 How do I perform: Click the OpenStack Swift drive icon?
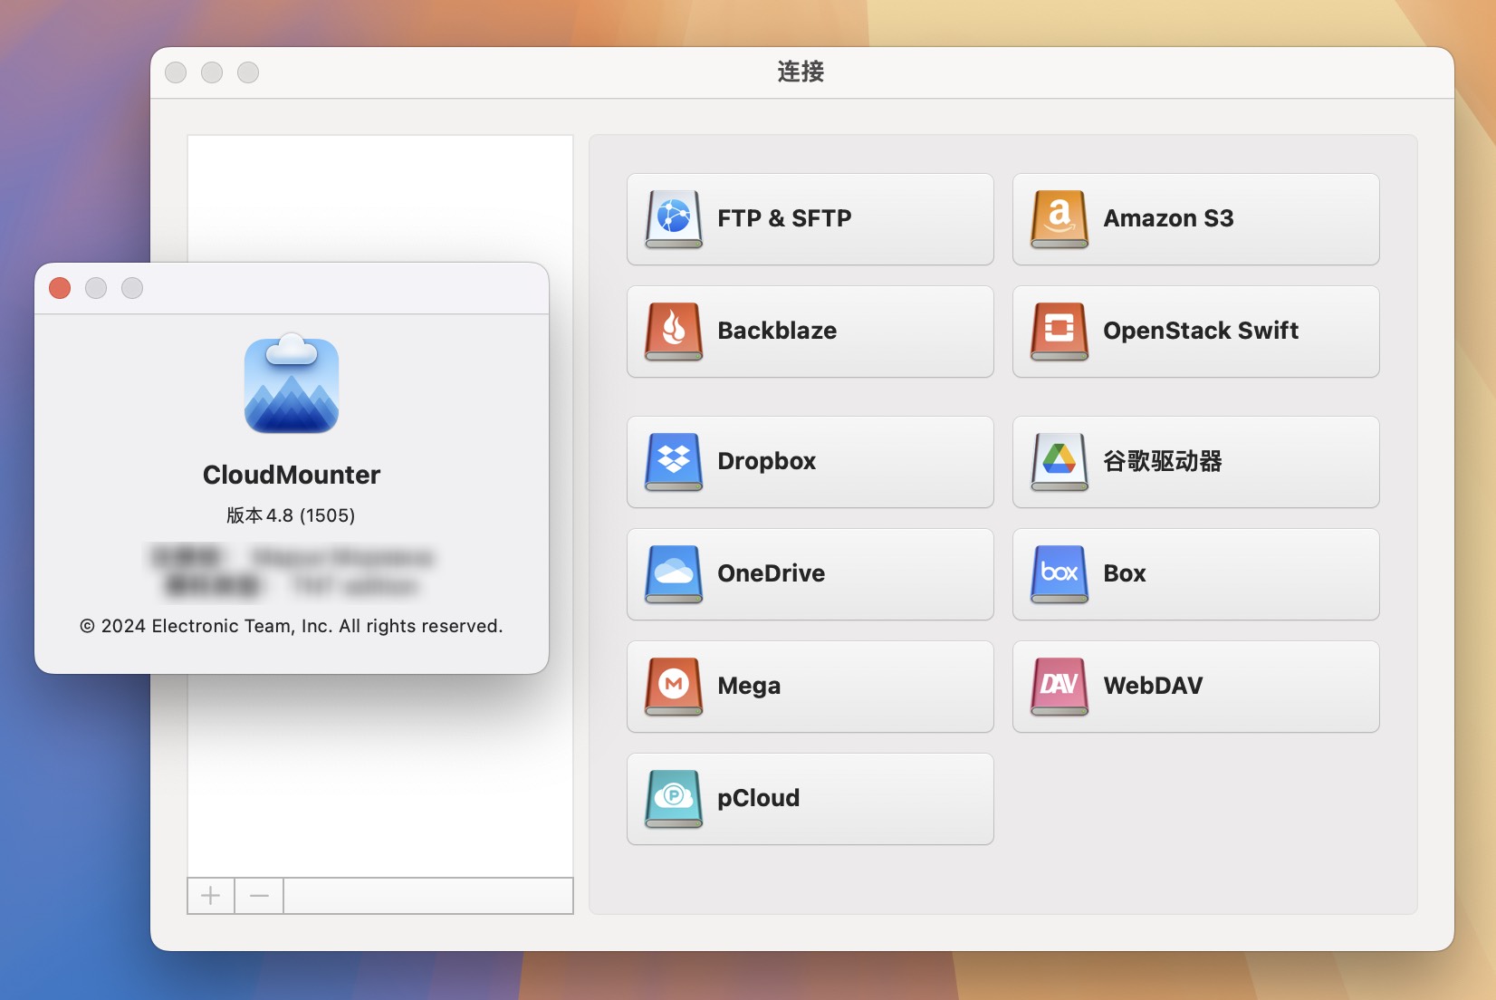click(x=1060, y=332)
